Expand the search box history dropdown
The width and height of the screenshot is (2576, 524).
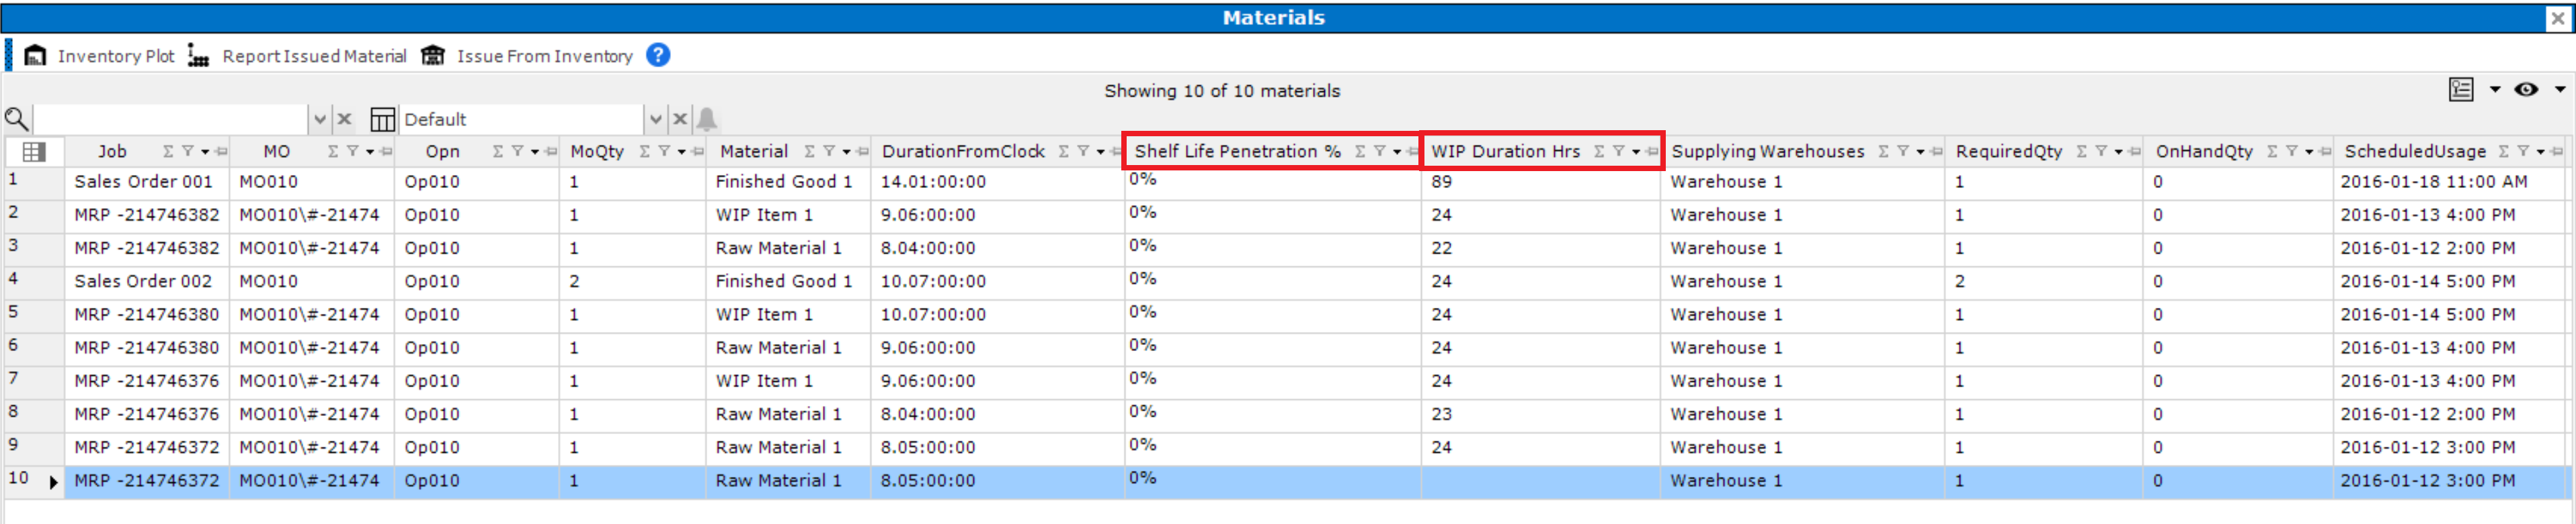pyautogui.click(x=320, y=119)
